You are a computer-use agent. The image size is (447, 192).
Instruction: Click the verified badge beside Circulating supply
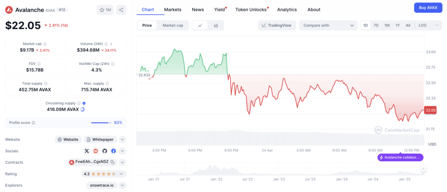(84, 103)
